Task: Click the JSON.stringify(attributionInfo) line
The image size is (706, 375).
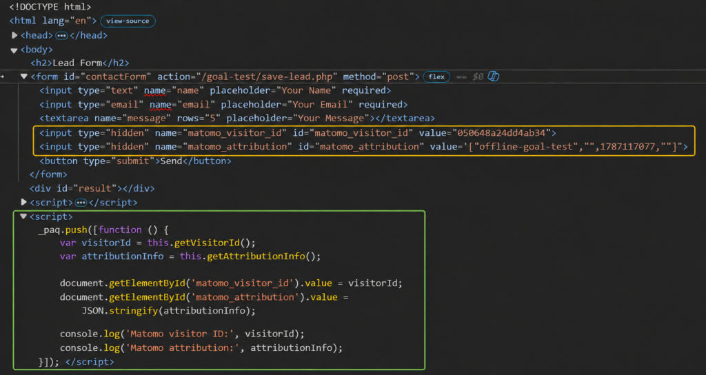Action: coord(168,311)
